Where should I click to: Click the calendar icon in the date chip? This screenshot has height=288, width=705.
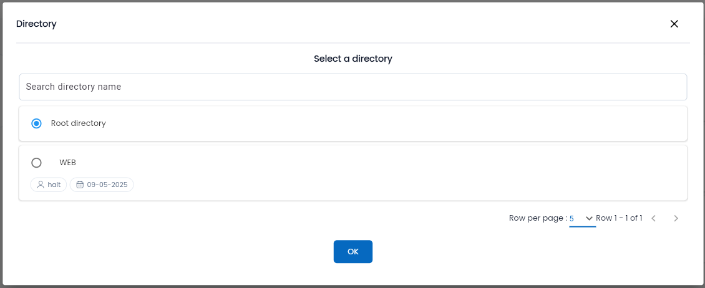point(80,185)
